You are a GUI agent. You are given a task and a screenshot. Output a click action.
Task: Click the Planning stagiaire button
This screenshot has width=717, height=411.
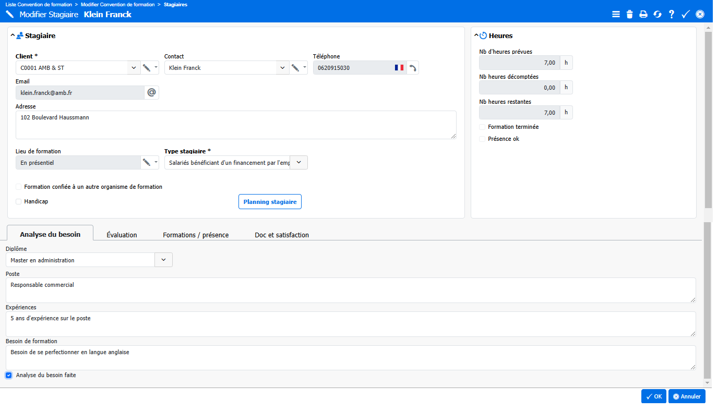click(270, 202)
